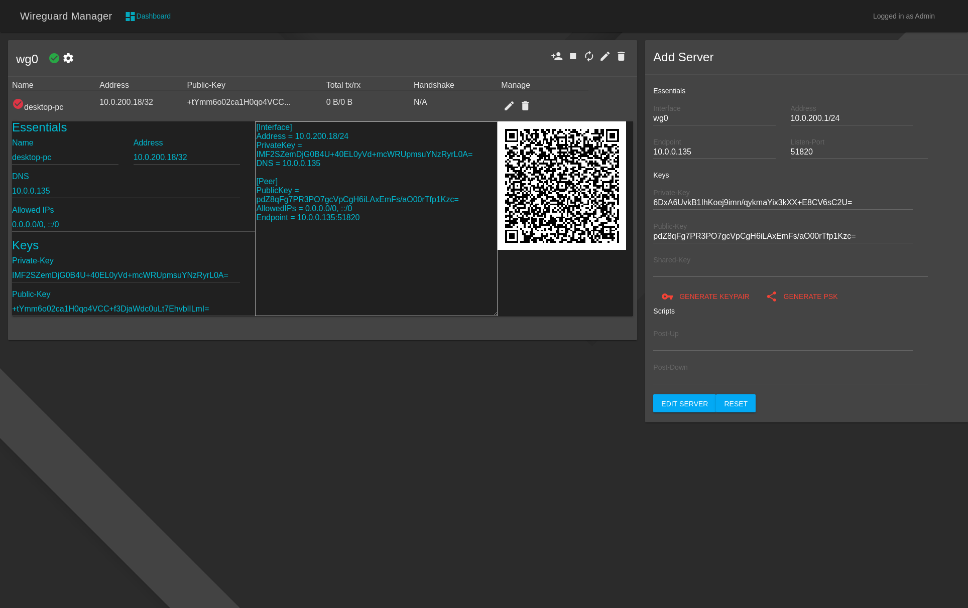Click desktop-pc row address 10.0.200.18/32
The width and height of the screenshot is (968, 608).
(x=126, y=102)
